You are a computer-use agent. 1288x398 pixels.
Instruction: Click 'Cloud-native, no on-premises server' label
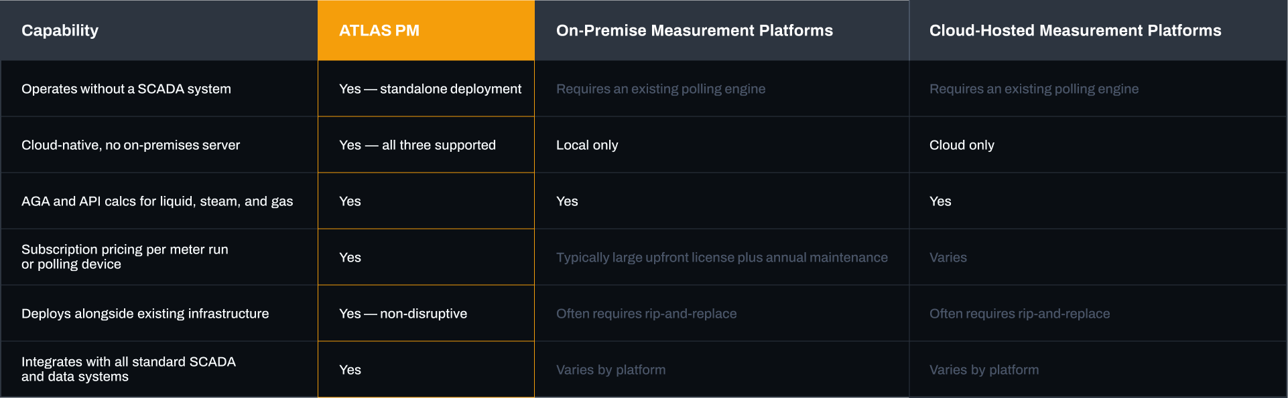[x=131, y=145]
